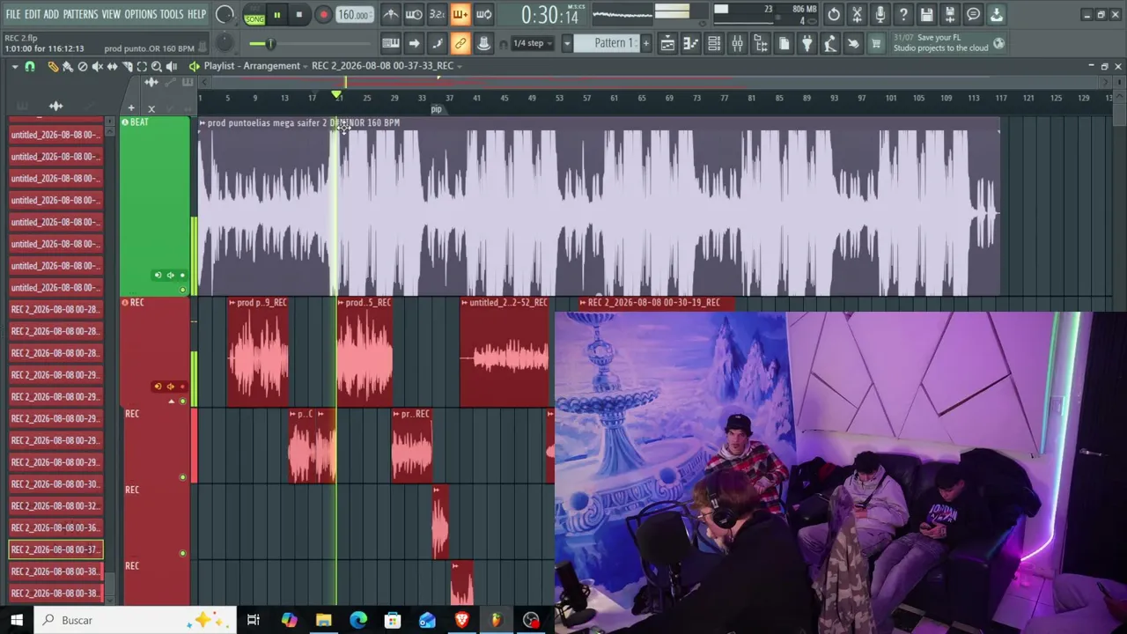Open the Playlist view
The width and height of the screenshot is (1127, 634).
(667, 43)
